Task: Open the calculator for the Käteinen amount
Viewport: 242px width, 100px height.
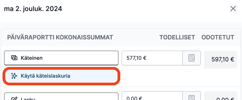Action: coord(192,58)
